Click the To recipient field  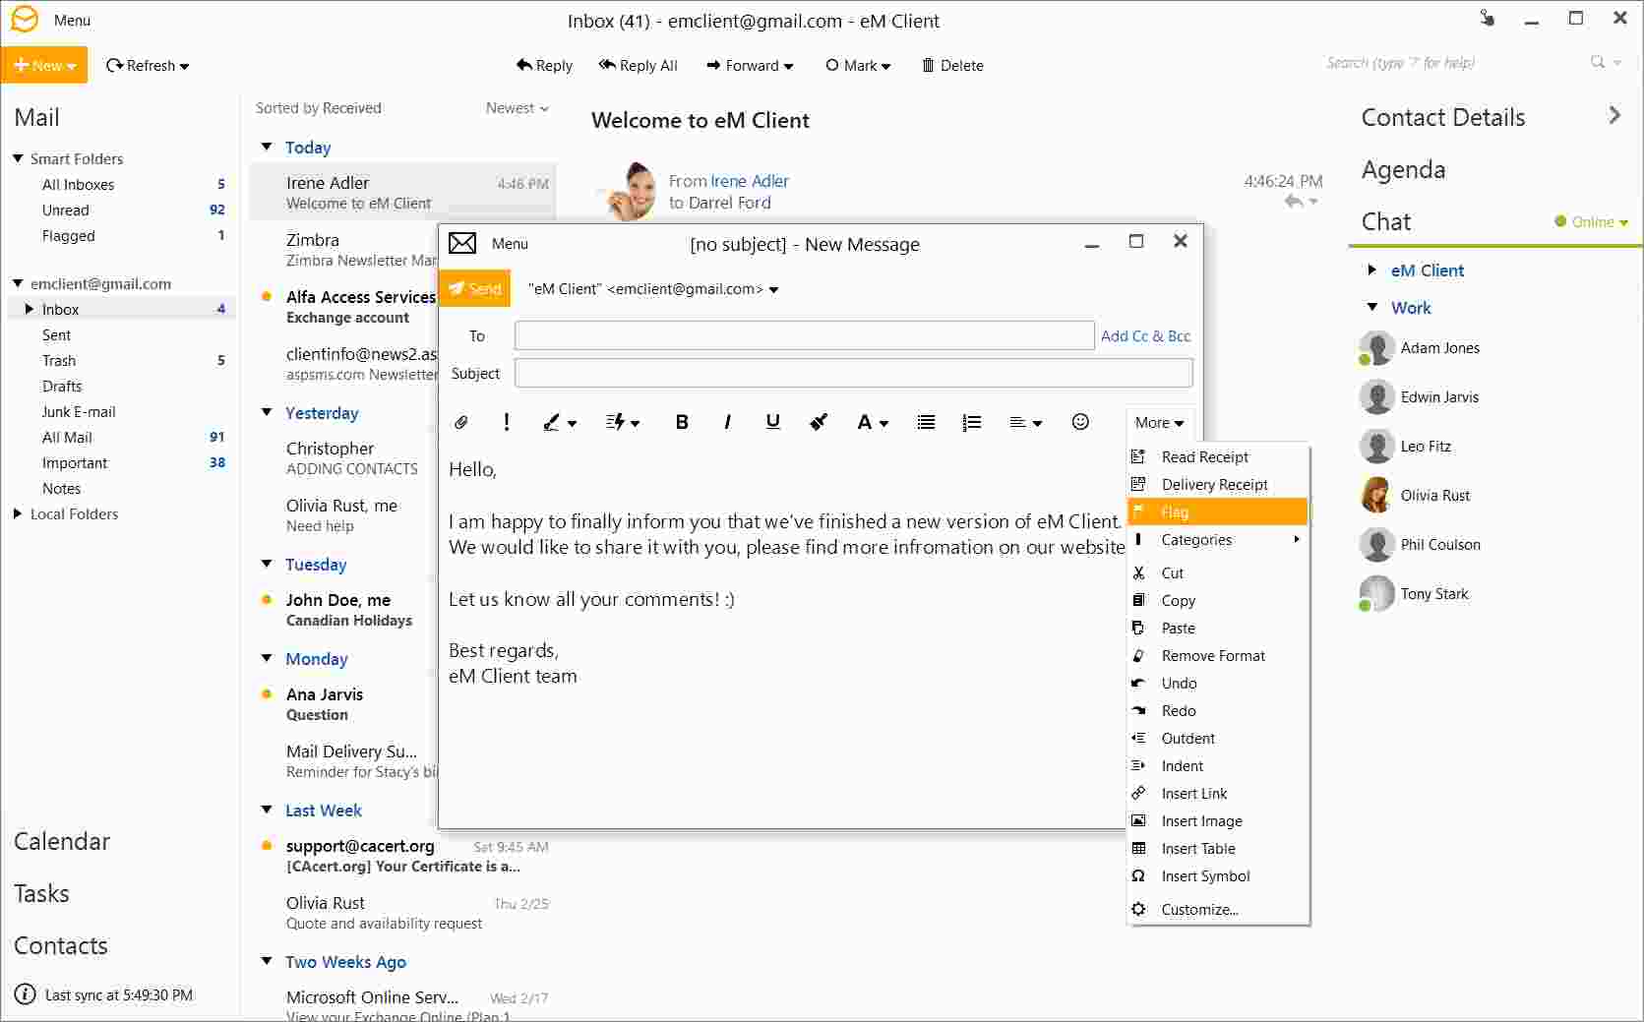click(804, 335)
